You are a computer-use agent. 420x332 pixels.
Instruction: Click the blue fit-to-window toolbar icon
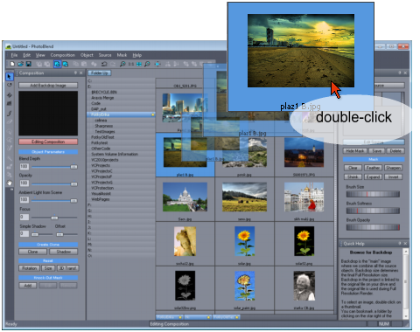pyautogui.click(x=139, y=64)
